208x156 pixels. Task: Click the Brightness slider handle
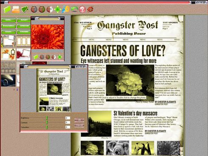[47, 118]
